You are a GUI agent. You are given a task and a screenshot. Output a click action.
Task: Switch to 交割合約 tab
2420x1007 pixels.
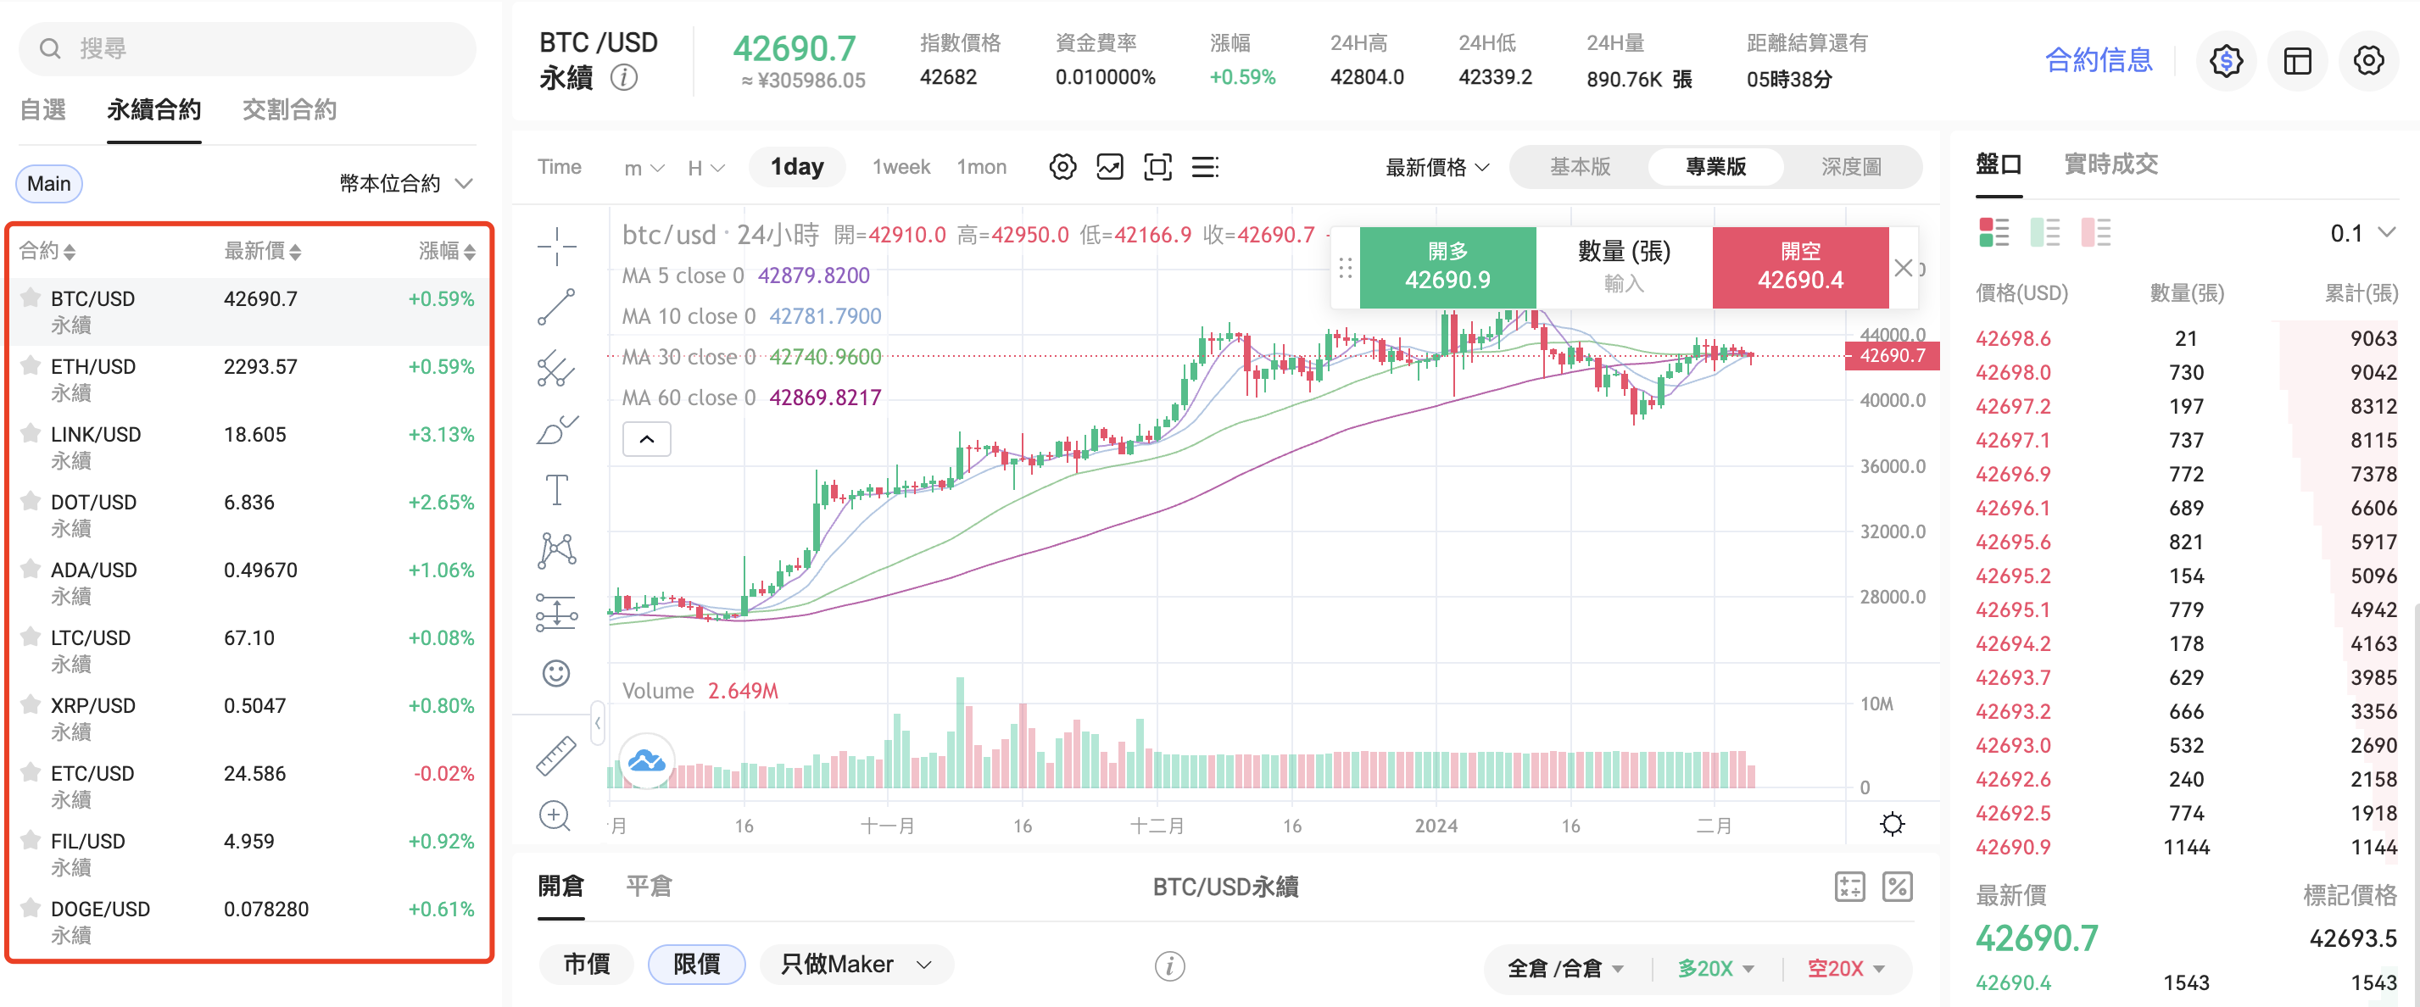pos(289,110)
